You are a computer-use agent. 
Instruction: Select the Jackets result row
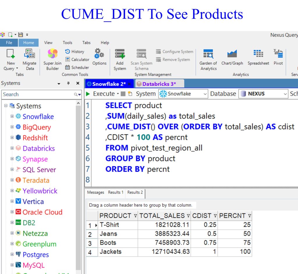pyautogui.click(x=111, y=252)
